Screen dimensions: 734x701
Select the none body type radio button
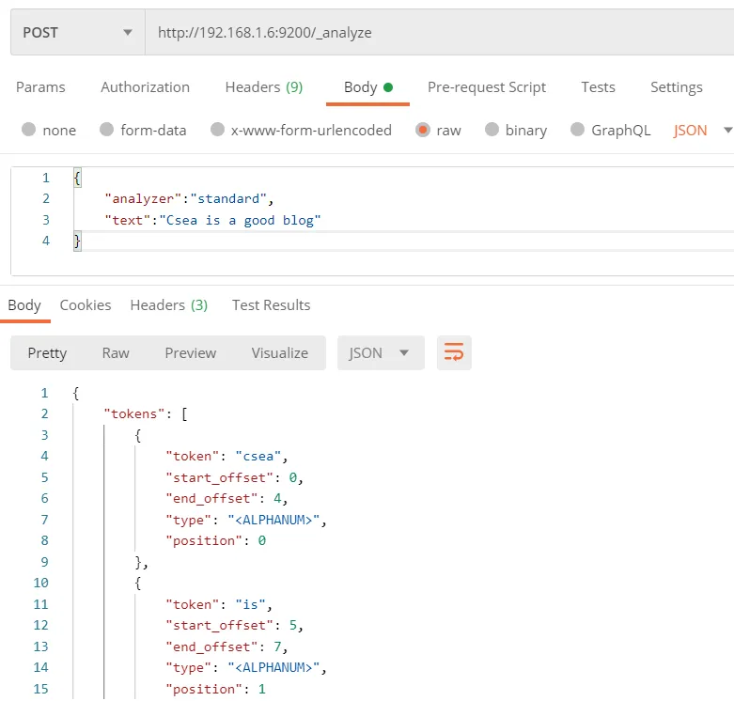(29, 131)
